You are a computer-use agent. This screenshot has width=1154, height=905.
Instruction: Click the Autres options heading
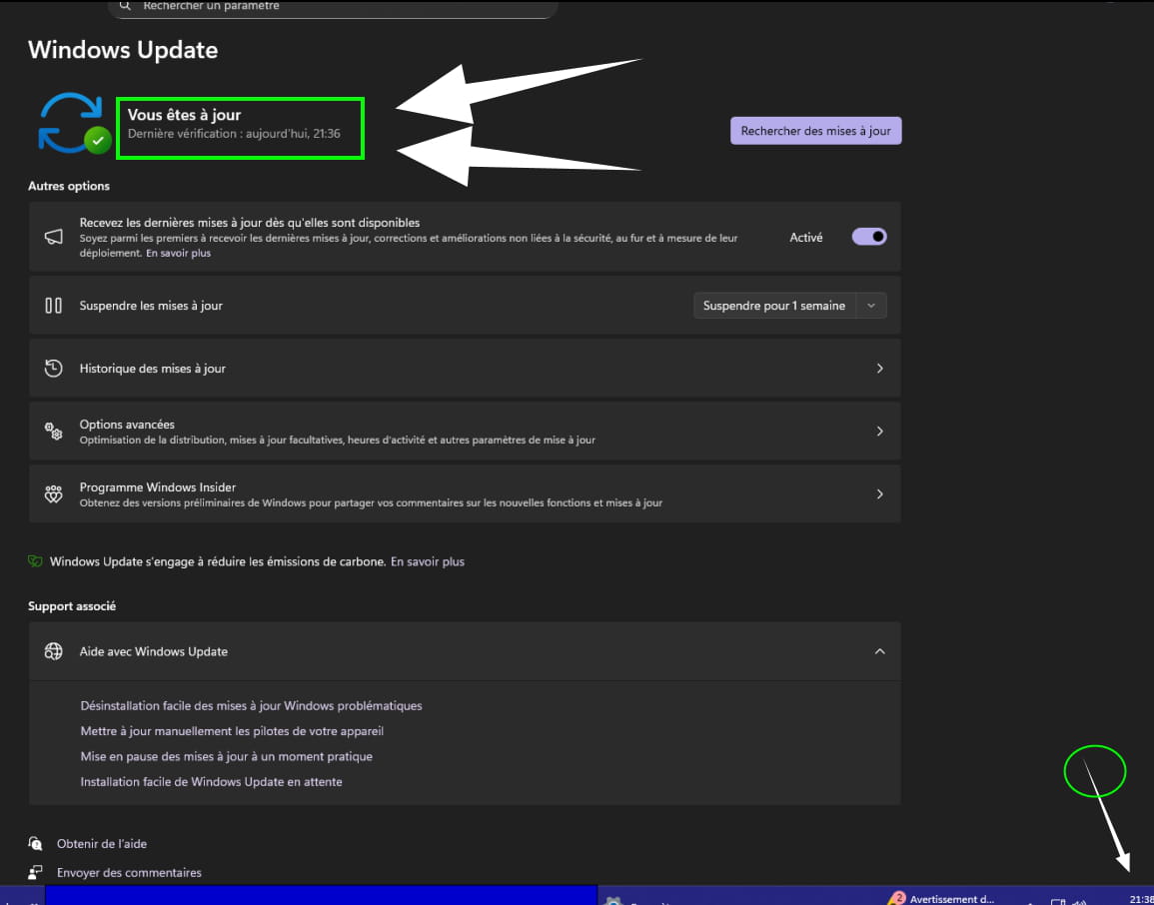click(69, 186)
